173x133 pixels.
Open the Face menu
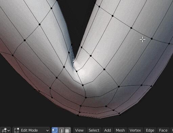163,130
